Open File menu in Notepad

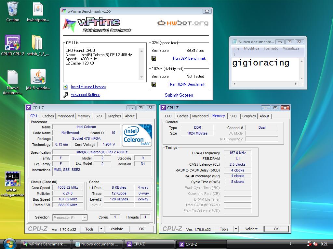[236, 48]
